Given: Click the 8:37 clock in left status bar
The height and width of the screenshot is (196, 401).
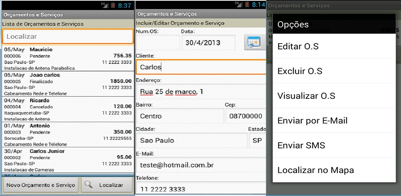Looking at the screenshot, I should click(x=125, y=5).
